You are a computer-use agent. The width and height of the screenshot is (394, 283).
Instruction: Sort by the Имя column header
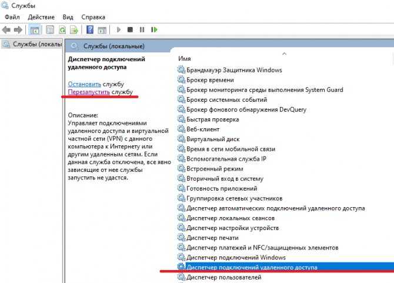coord(185,59)
